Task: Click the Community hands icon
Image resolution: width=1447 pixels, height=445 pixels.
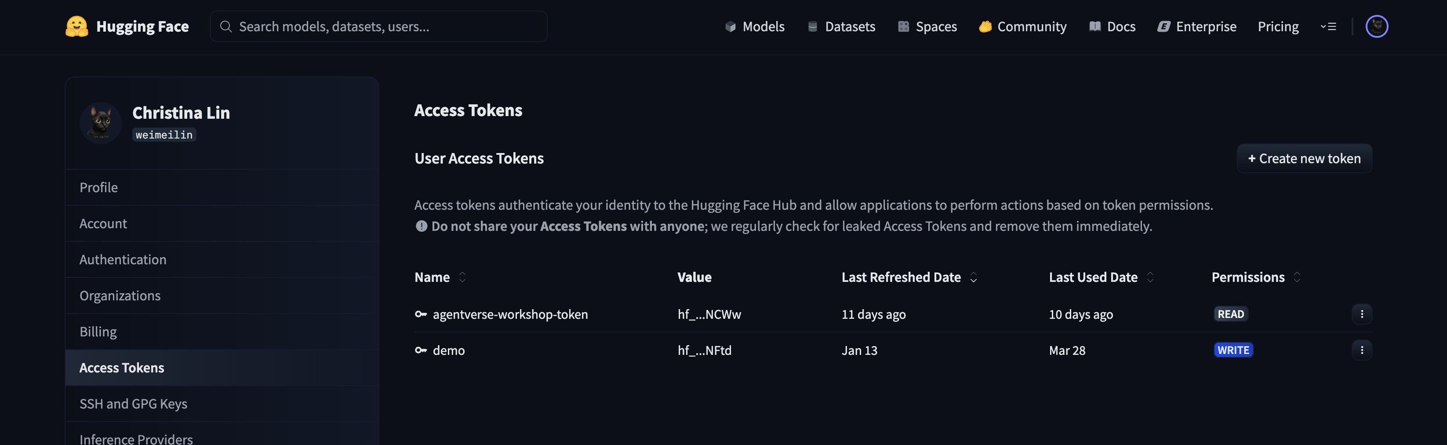Action: (x=985, y=26)
